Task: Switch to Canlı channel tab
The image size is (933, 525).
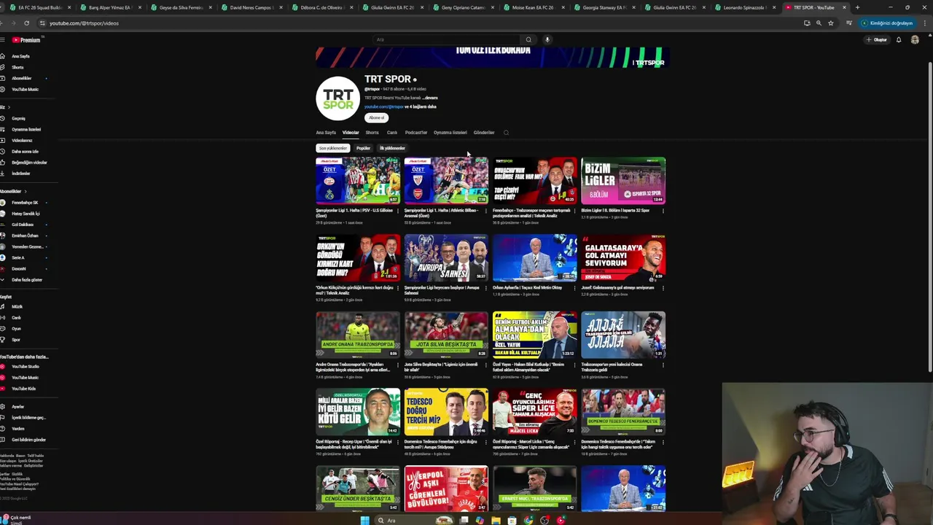Action: (x=392, y=133)
